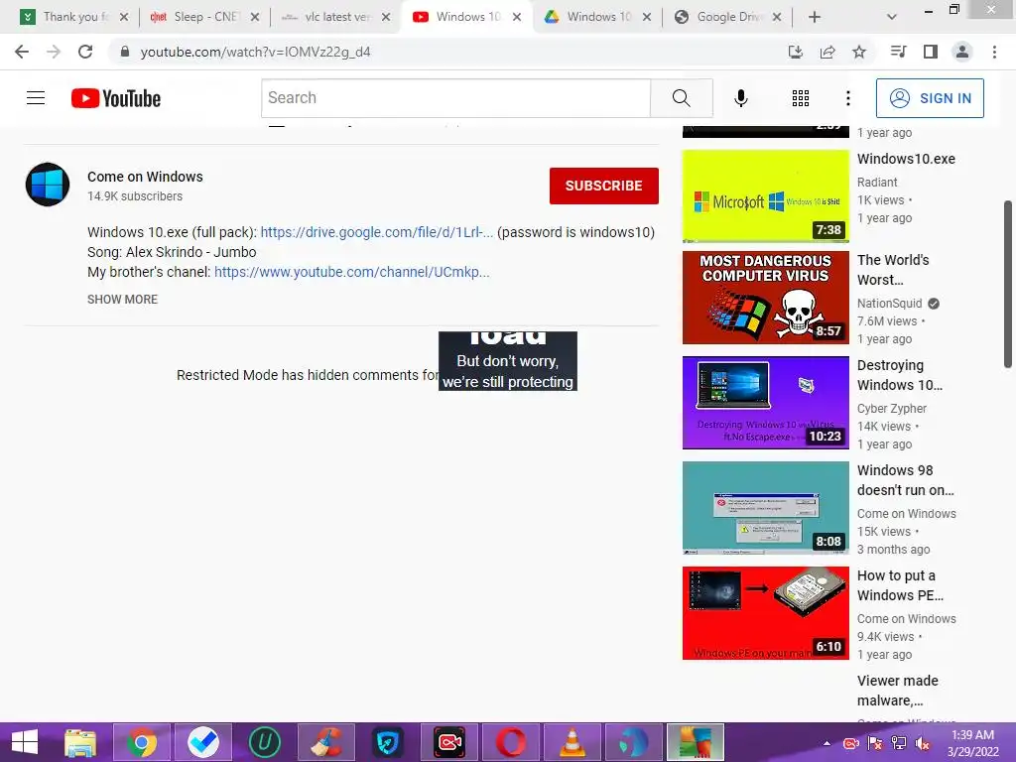Open screen recorder icon in taskbar
The width and height of the screenshot is (1016, 762).
point(449,742)
